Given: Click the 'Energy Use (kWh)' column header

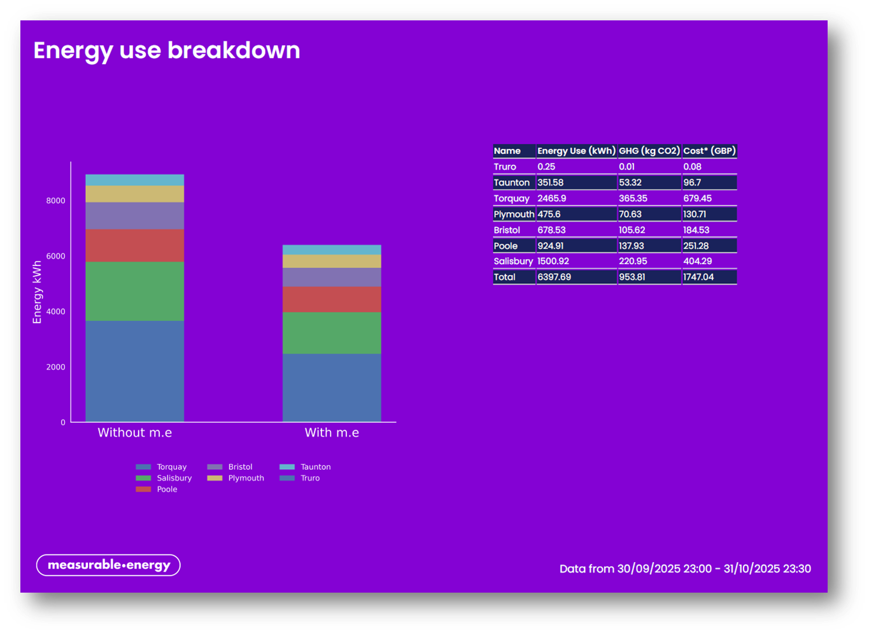Looking at the screenshot, I should (576, 151).
